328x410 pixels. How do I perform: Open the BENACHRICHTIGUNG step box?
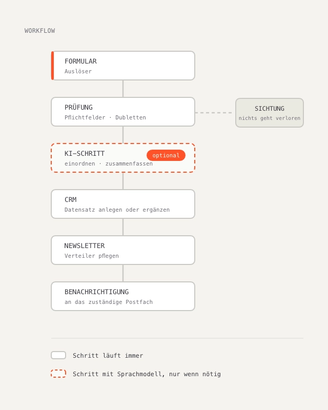tap(123, 296)
